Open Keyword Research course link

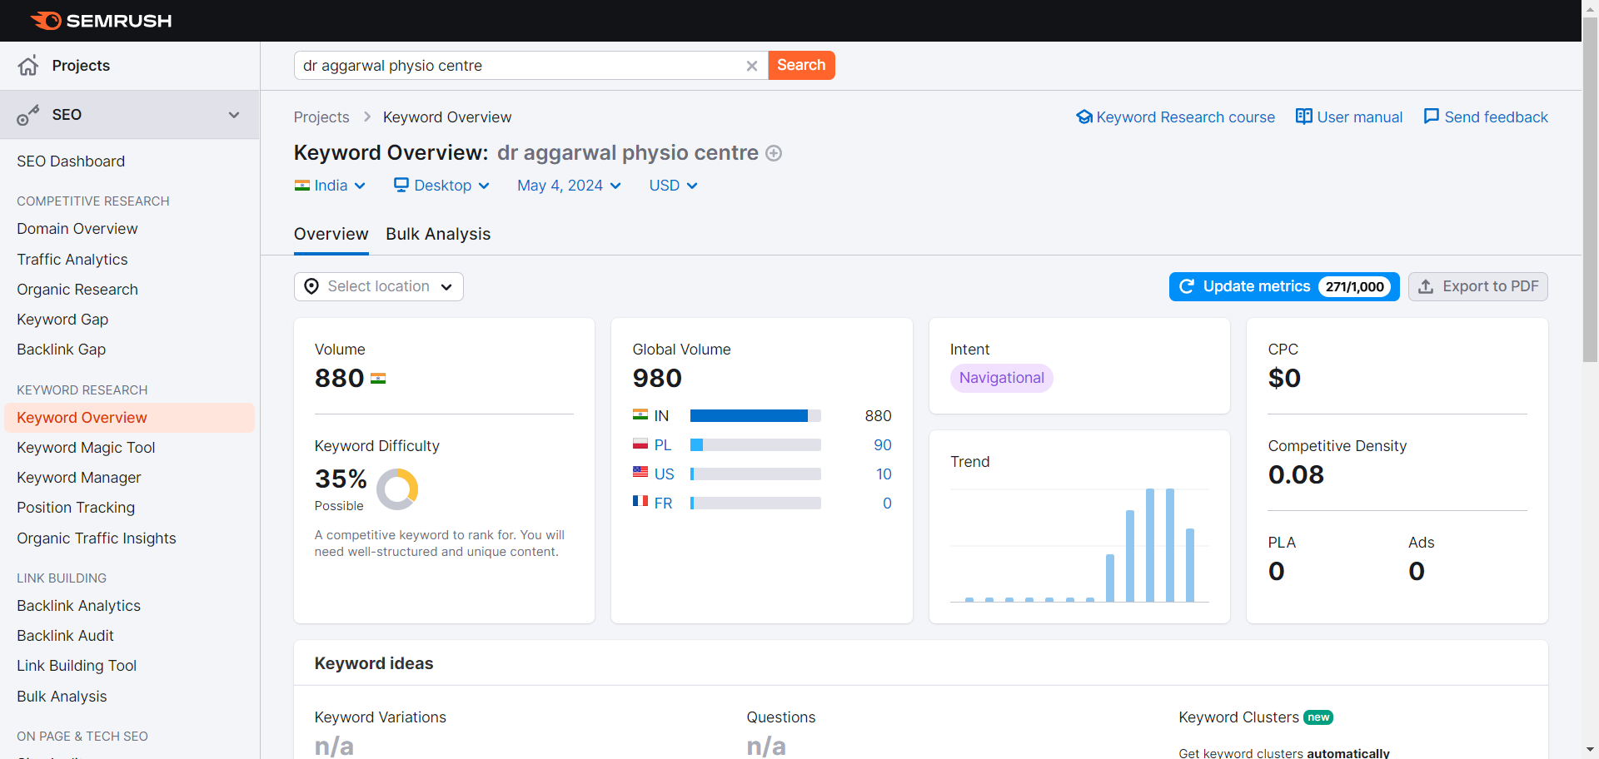pos(1176,117)
